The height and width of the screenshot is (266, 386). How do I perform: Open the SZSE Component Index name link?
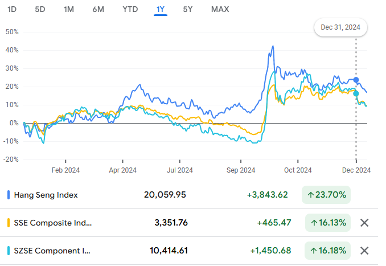(52, 251)
